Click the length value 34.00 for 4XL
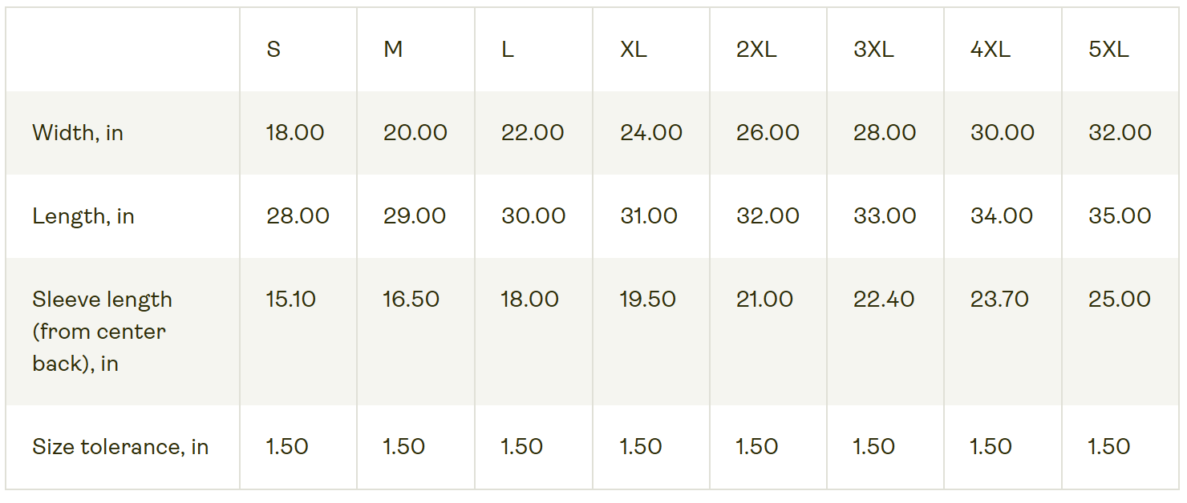 click(x=1002, y=216)
